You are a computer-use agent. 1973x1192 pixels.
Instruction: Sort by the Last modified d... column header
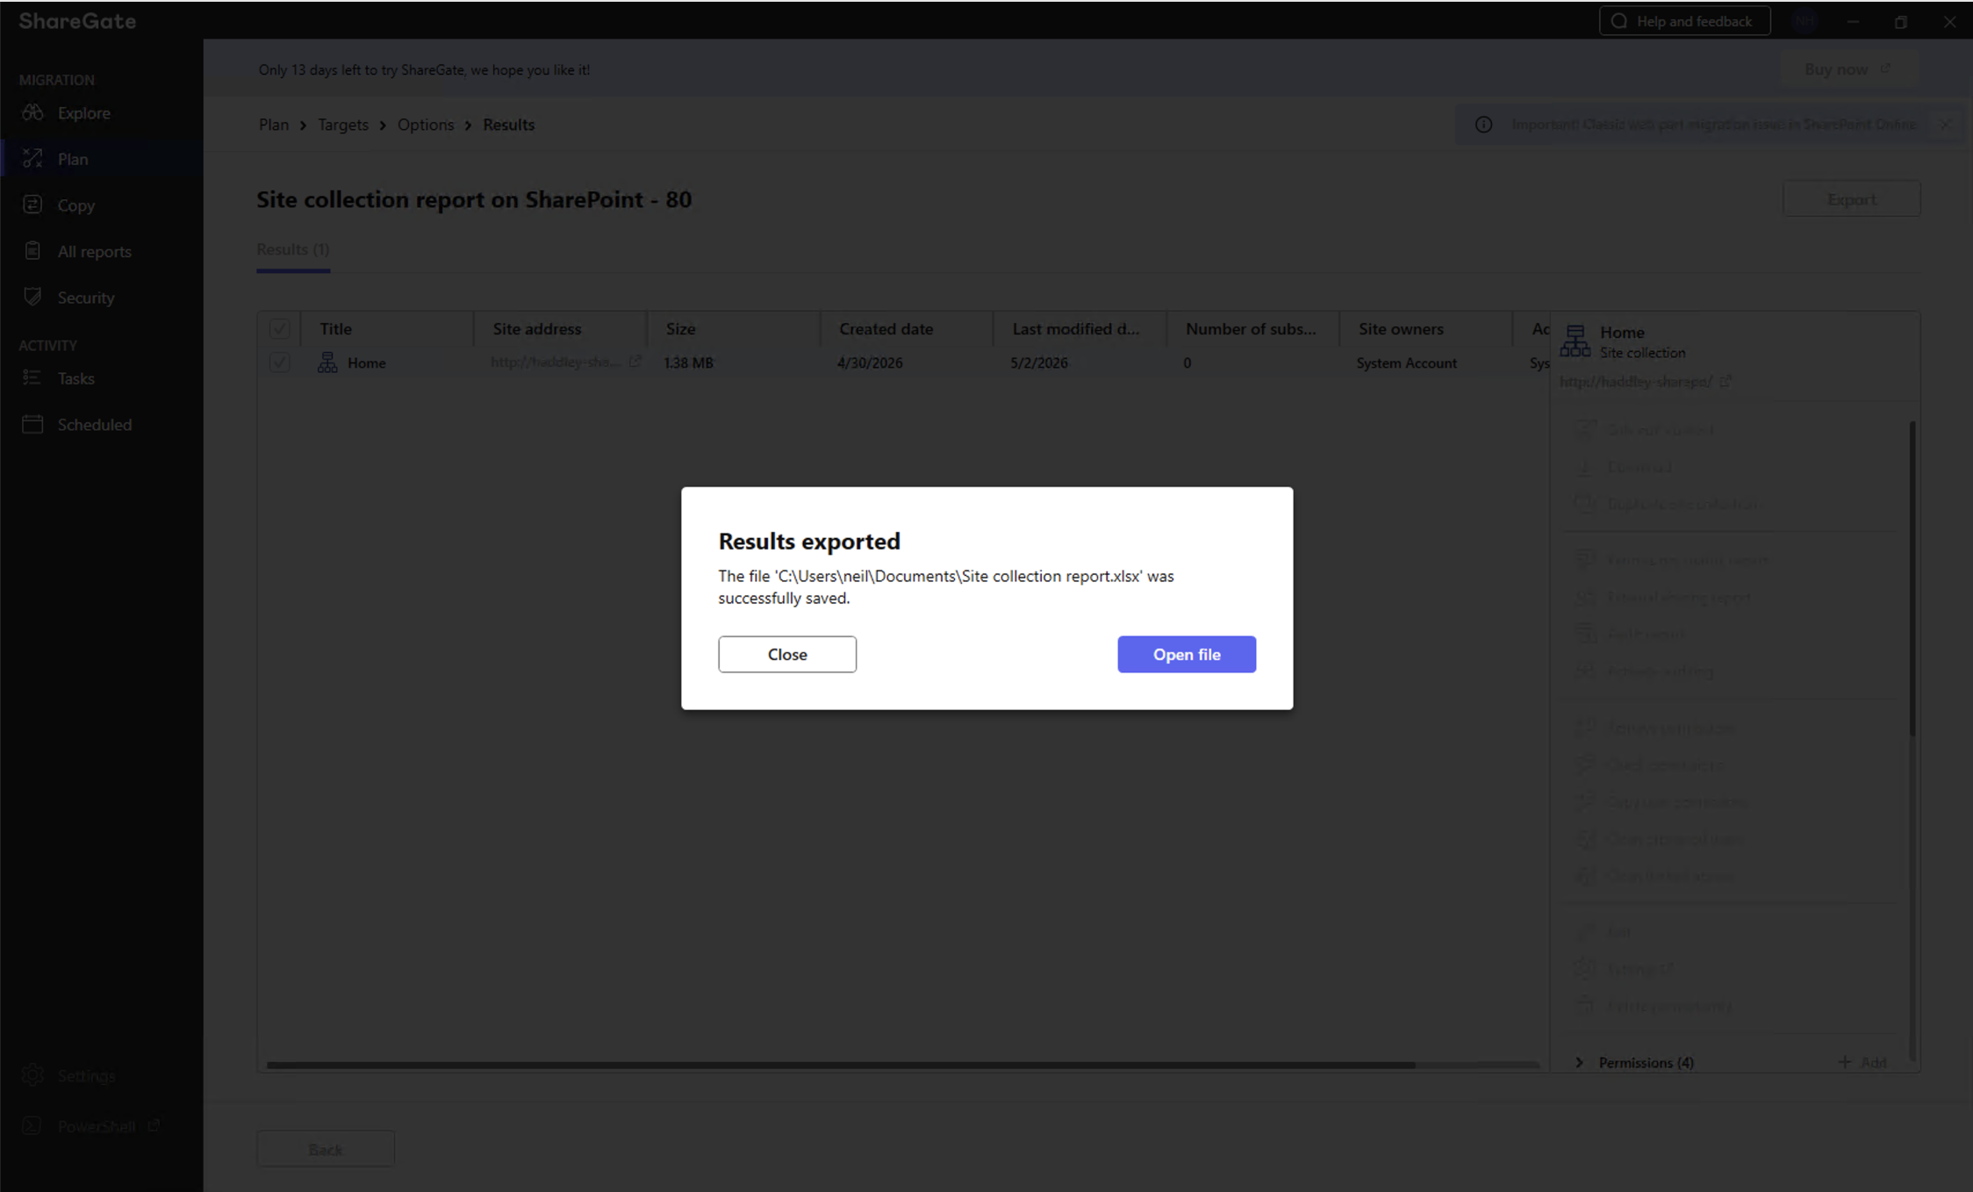point(1080,328)
